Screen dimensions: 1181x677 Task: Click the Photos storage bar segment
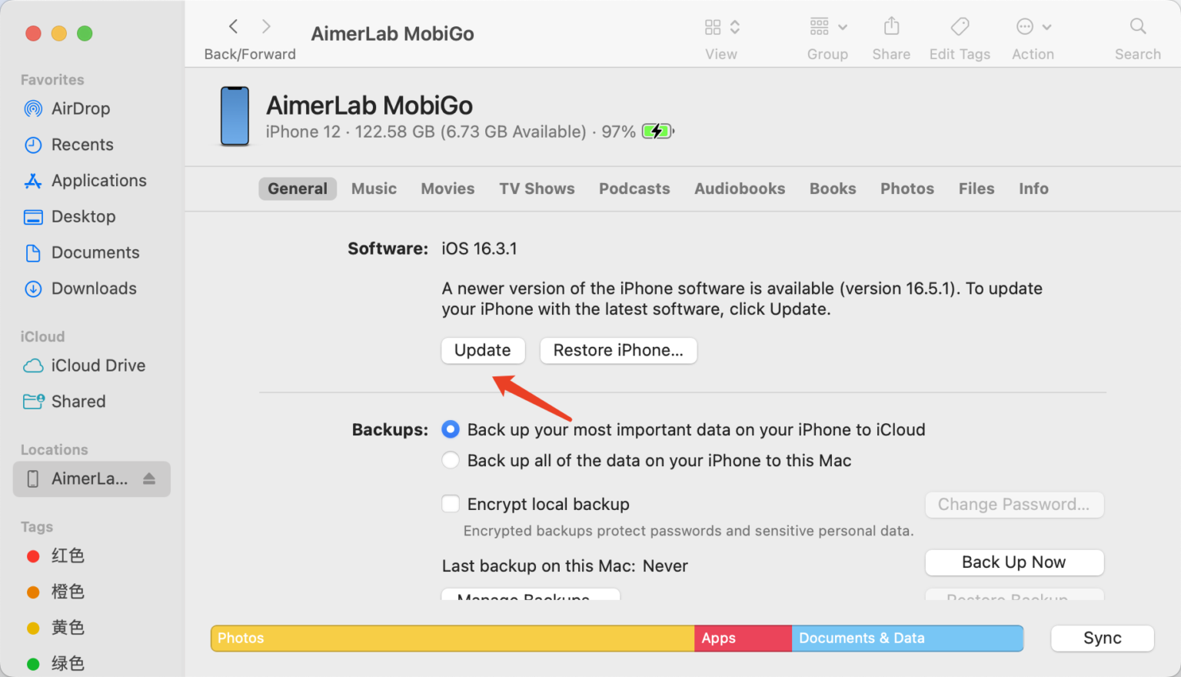[452, 638]
